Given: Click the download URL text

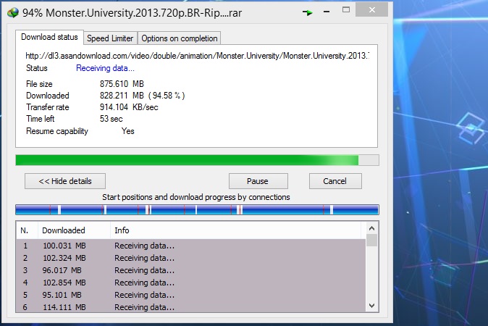Looking at the screenshot, I should (x=198, y=56).
